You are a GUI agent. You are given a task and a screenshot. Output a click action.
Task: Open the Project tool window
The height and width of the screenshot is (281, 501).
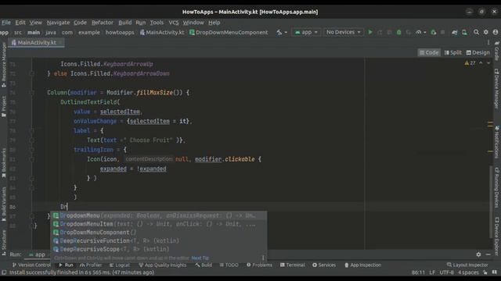click(x=4, y=106)
